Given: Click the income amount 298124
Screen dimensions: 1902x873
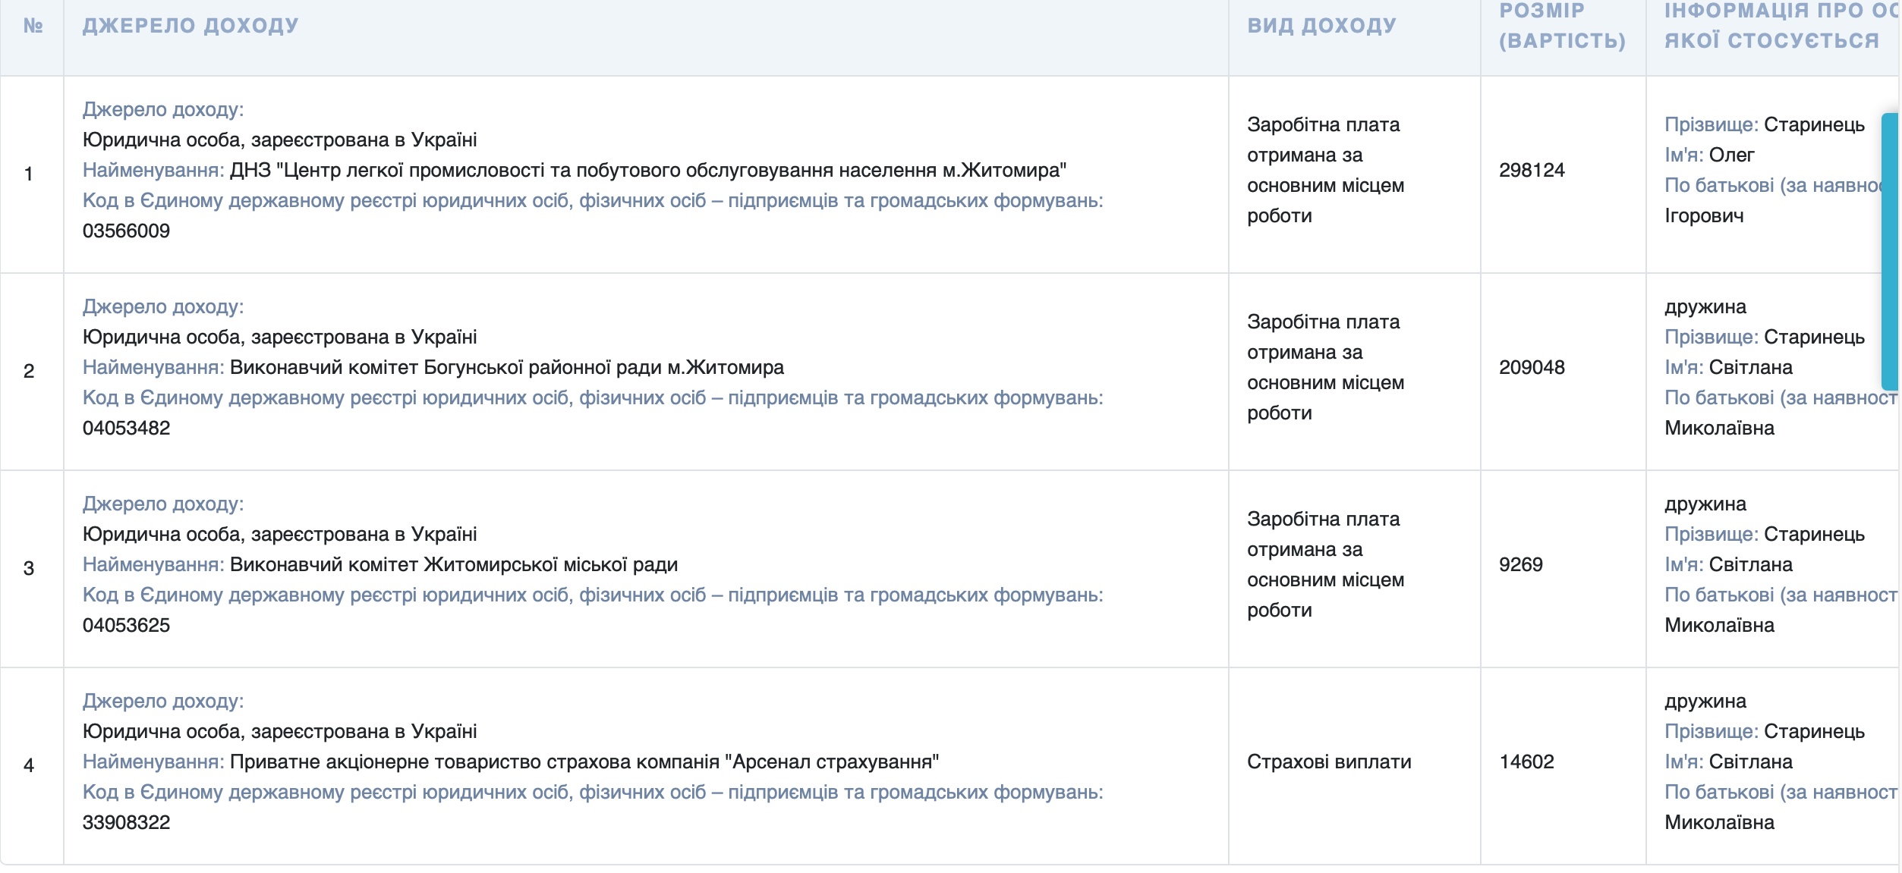Looking at the screenshot, I should click(x=1532, y=170).
